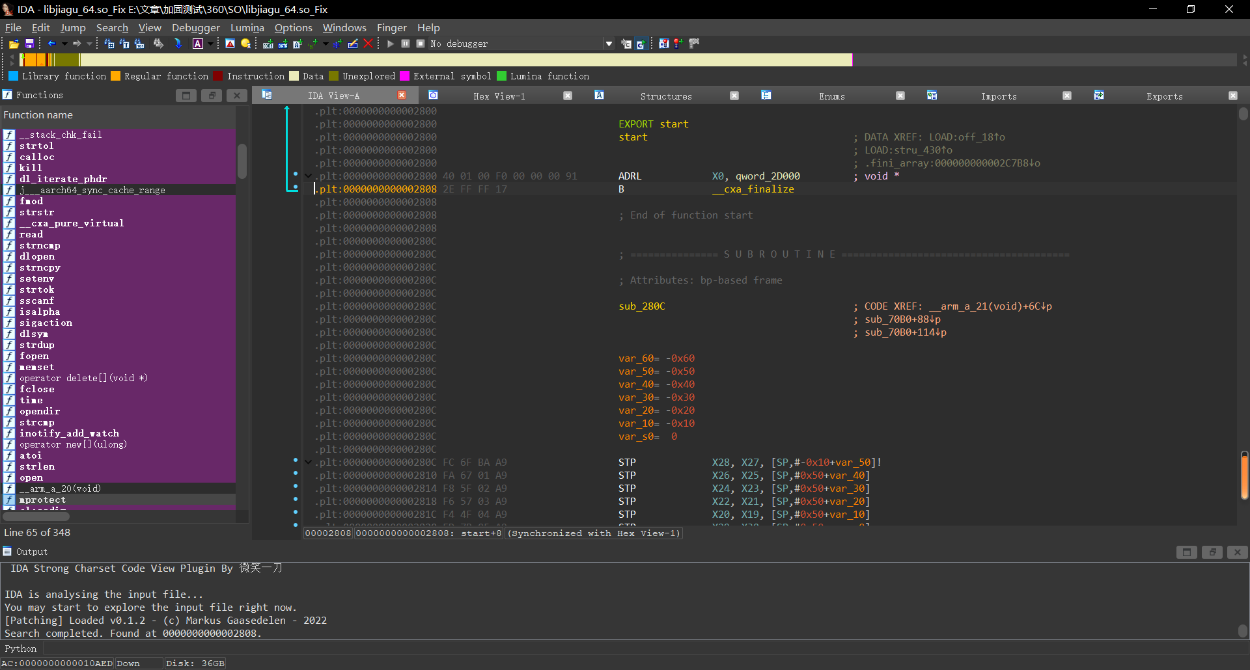The height and width of the screenshot is (670, 1250).
Task: Open the Lumina menu
Action: (247, 27)
